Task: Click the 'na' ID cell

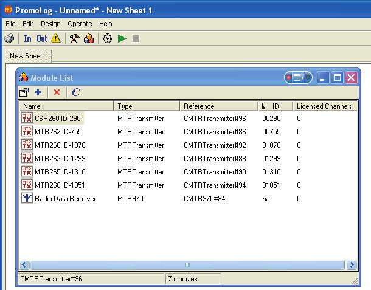Action: 266,199
